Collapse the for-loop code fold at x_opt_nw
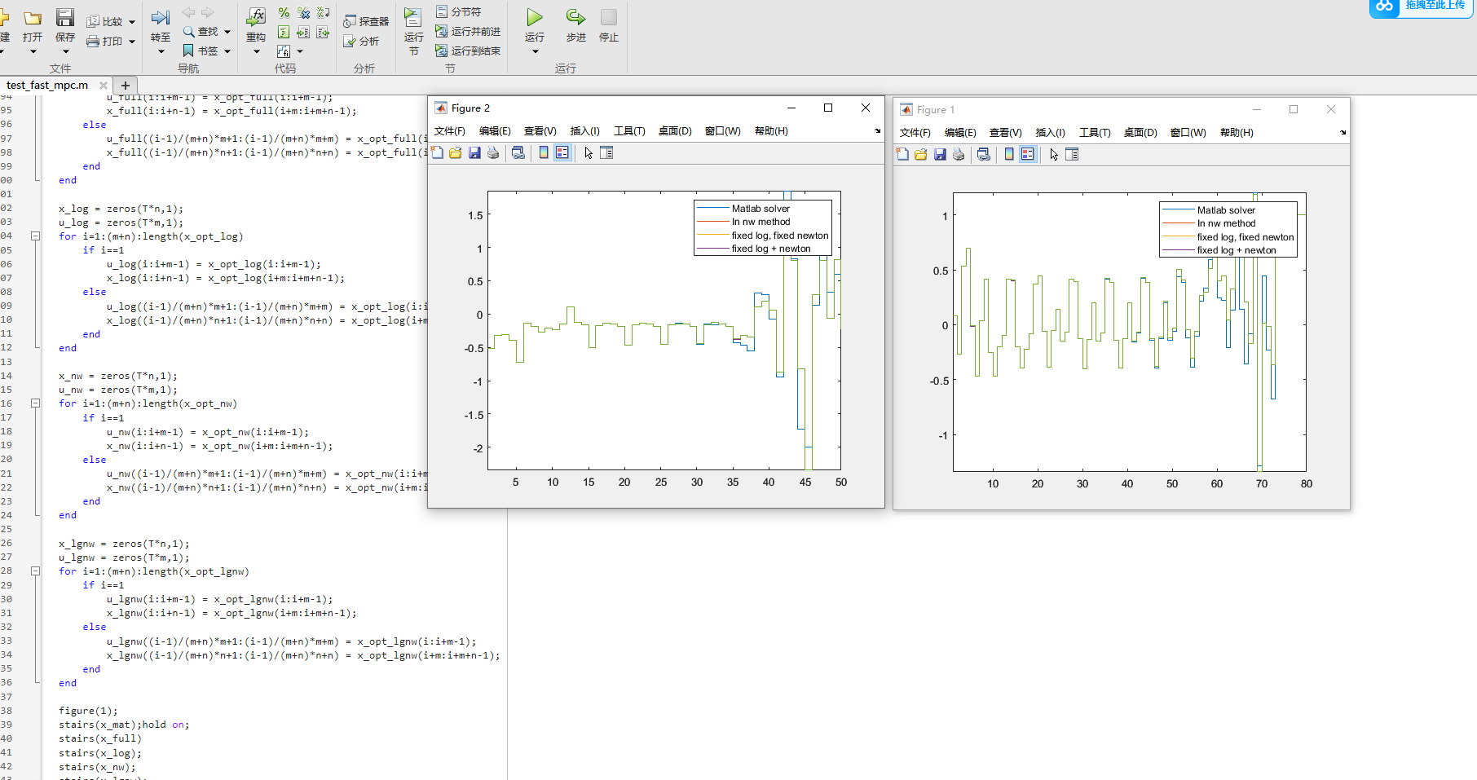1477x780 pixels. click(x=35, y=403)
